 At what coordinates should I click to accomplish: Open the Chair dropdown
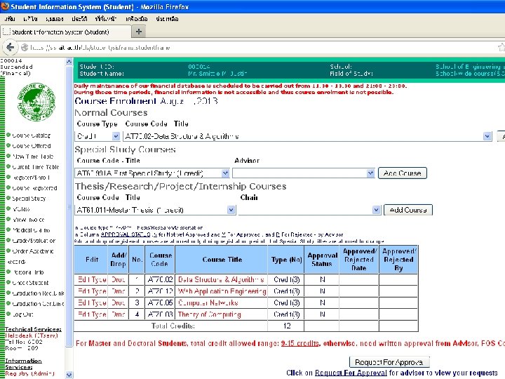pyautogui.click(x=376, y=210)
